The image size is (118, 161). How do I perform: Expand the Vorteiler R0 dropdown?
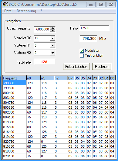pyautogui.click(x=52, y=38)
